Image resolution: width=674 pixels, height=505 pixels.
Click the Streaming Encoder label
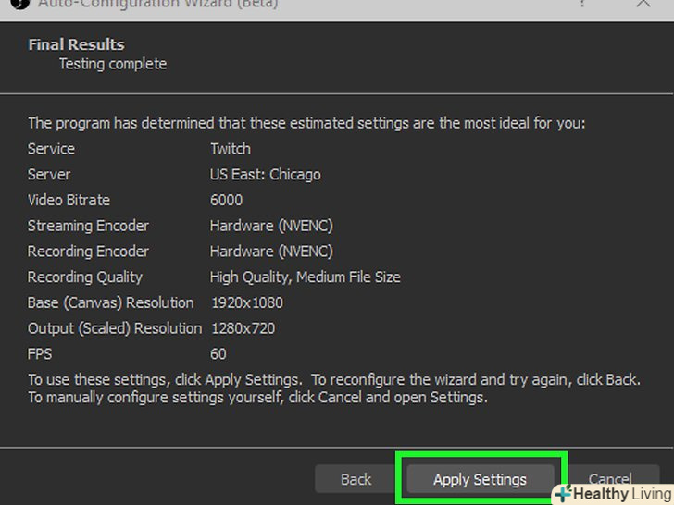(88, 226)
